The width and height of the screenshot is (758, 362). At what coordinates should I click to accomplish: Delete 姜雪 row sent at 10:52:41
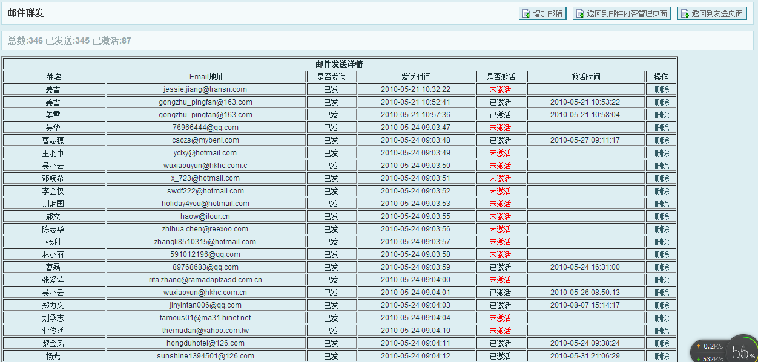(x=662, y=102)
